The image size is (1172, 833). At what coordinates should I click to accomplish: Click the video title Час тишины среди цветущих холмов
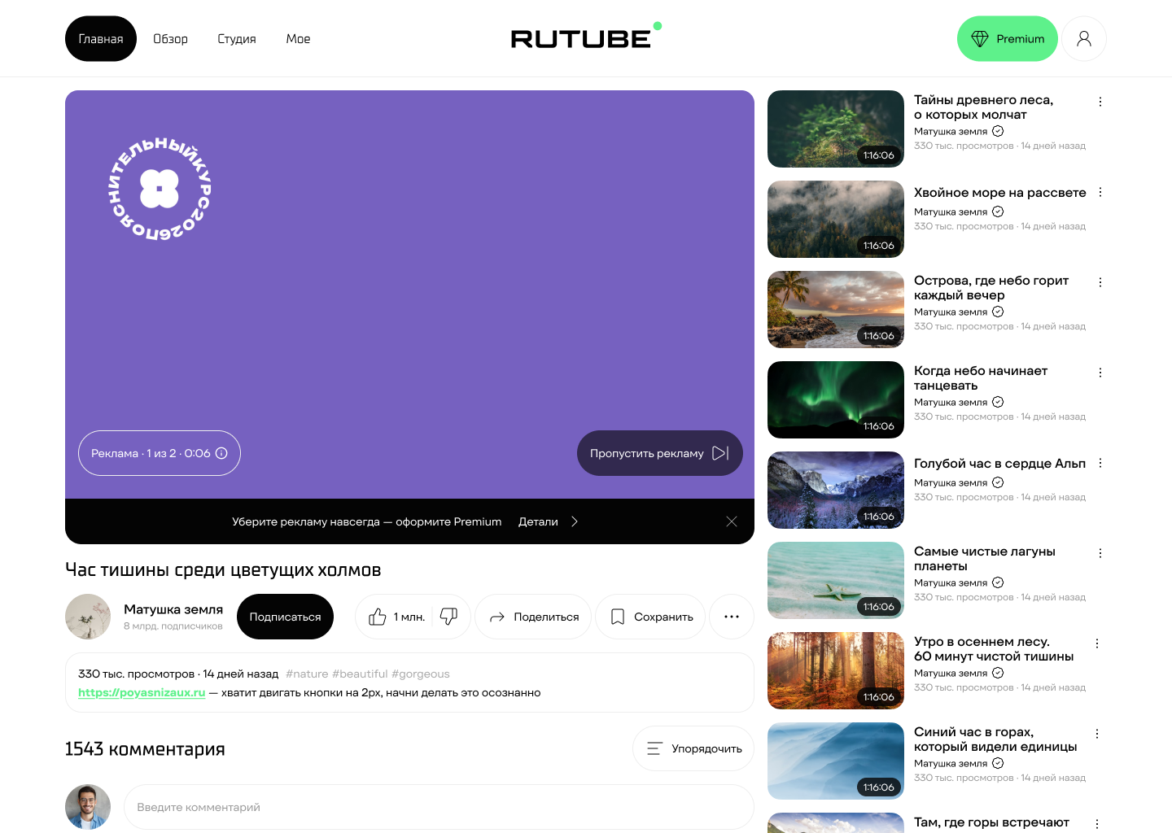coord(223,570)
